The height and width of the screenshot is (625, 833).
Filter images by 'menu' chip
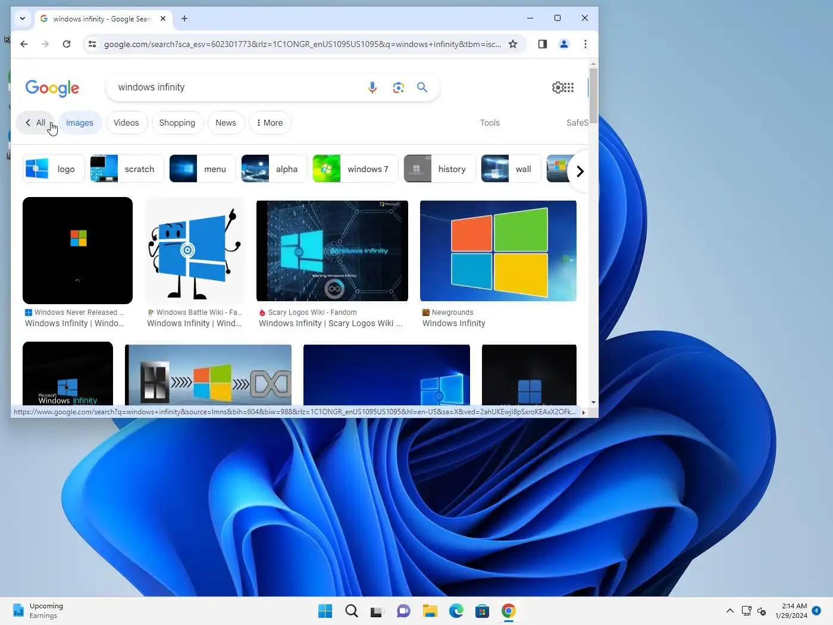(202, 169)
